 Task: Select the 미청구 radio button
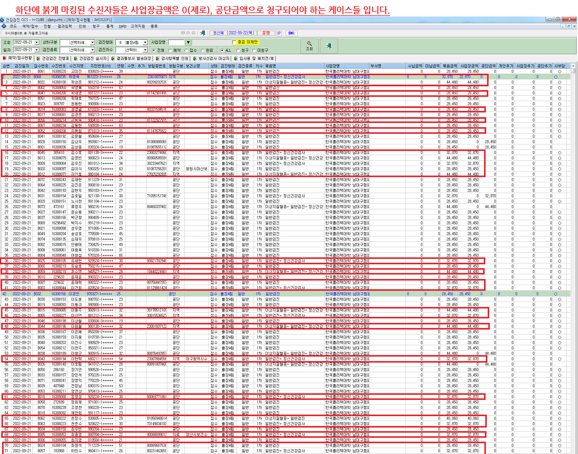point(254,50)
